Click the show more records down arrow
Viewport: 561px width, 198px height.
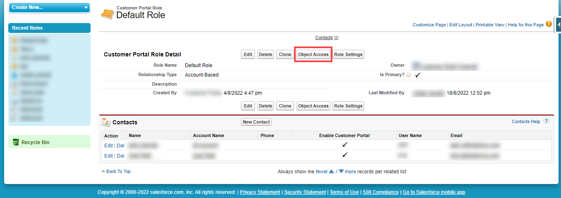point(341,171)
